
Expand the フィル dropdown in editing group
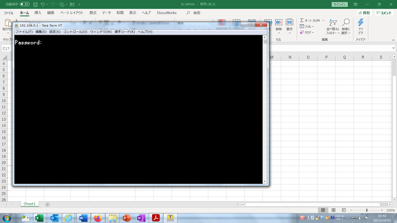click(309, 26)
